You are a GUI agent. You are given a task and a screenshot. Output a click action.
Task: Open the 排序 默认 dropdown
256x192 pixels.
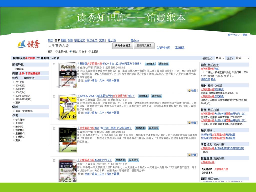click(x=242, y=58)
